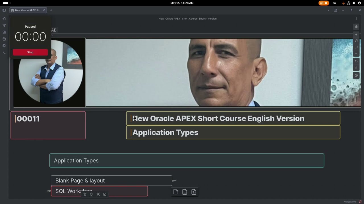Show the 0 backlinks status entry
Image resolution: width=364 pixels, height=204 pixels.
click(x=350, y=202)
